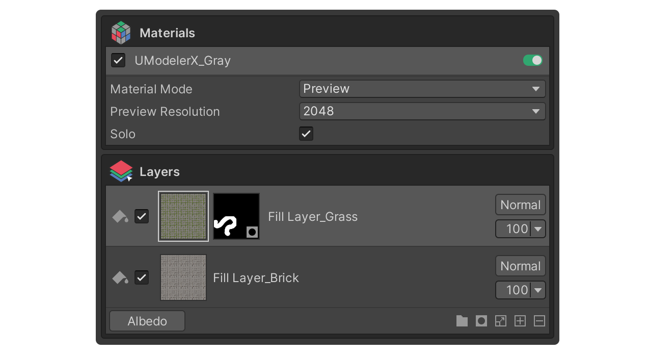Hide Fill Layer_Brick using its checkbox
The height and width of the screenshot is (354, 648).
(142, 277)
